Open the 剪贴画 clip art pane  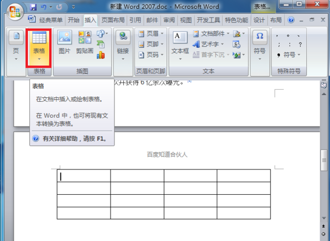click(85, 42)
